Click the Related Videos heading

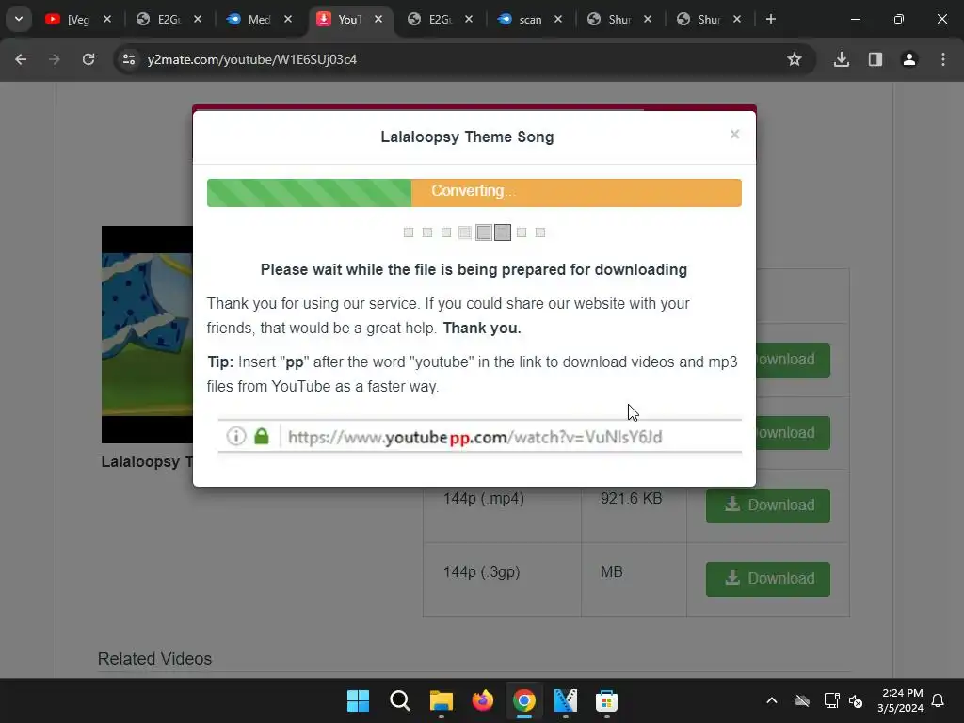click(x=155, y=658)
